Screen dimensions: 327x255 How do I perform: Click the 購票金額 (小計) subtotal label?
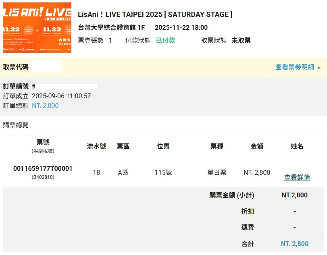(x=232, y=195)
